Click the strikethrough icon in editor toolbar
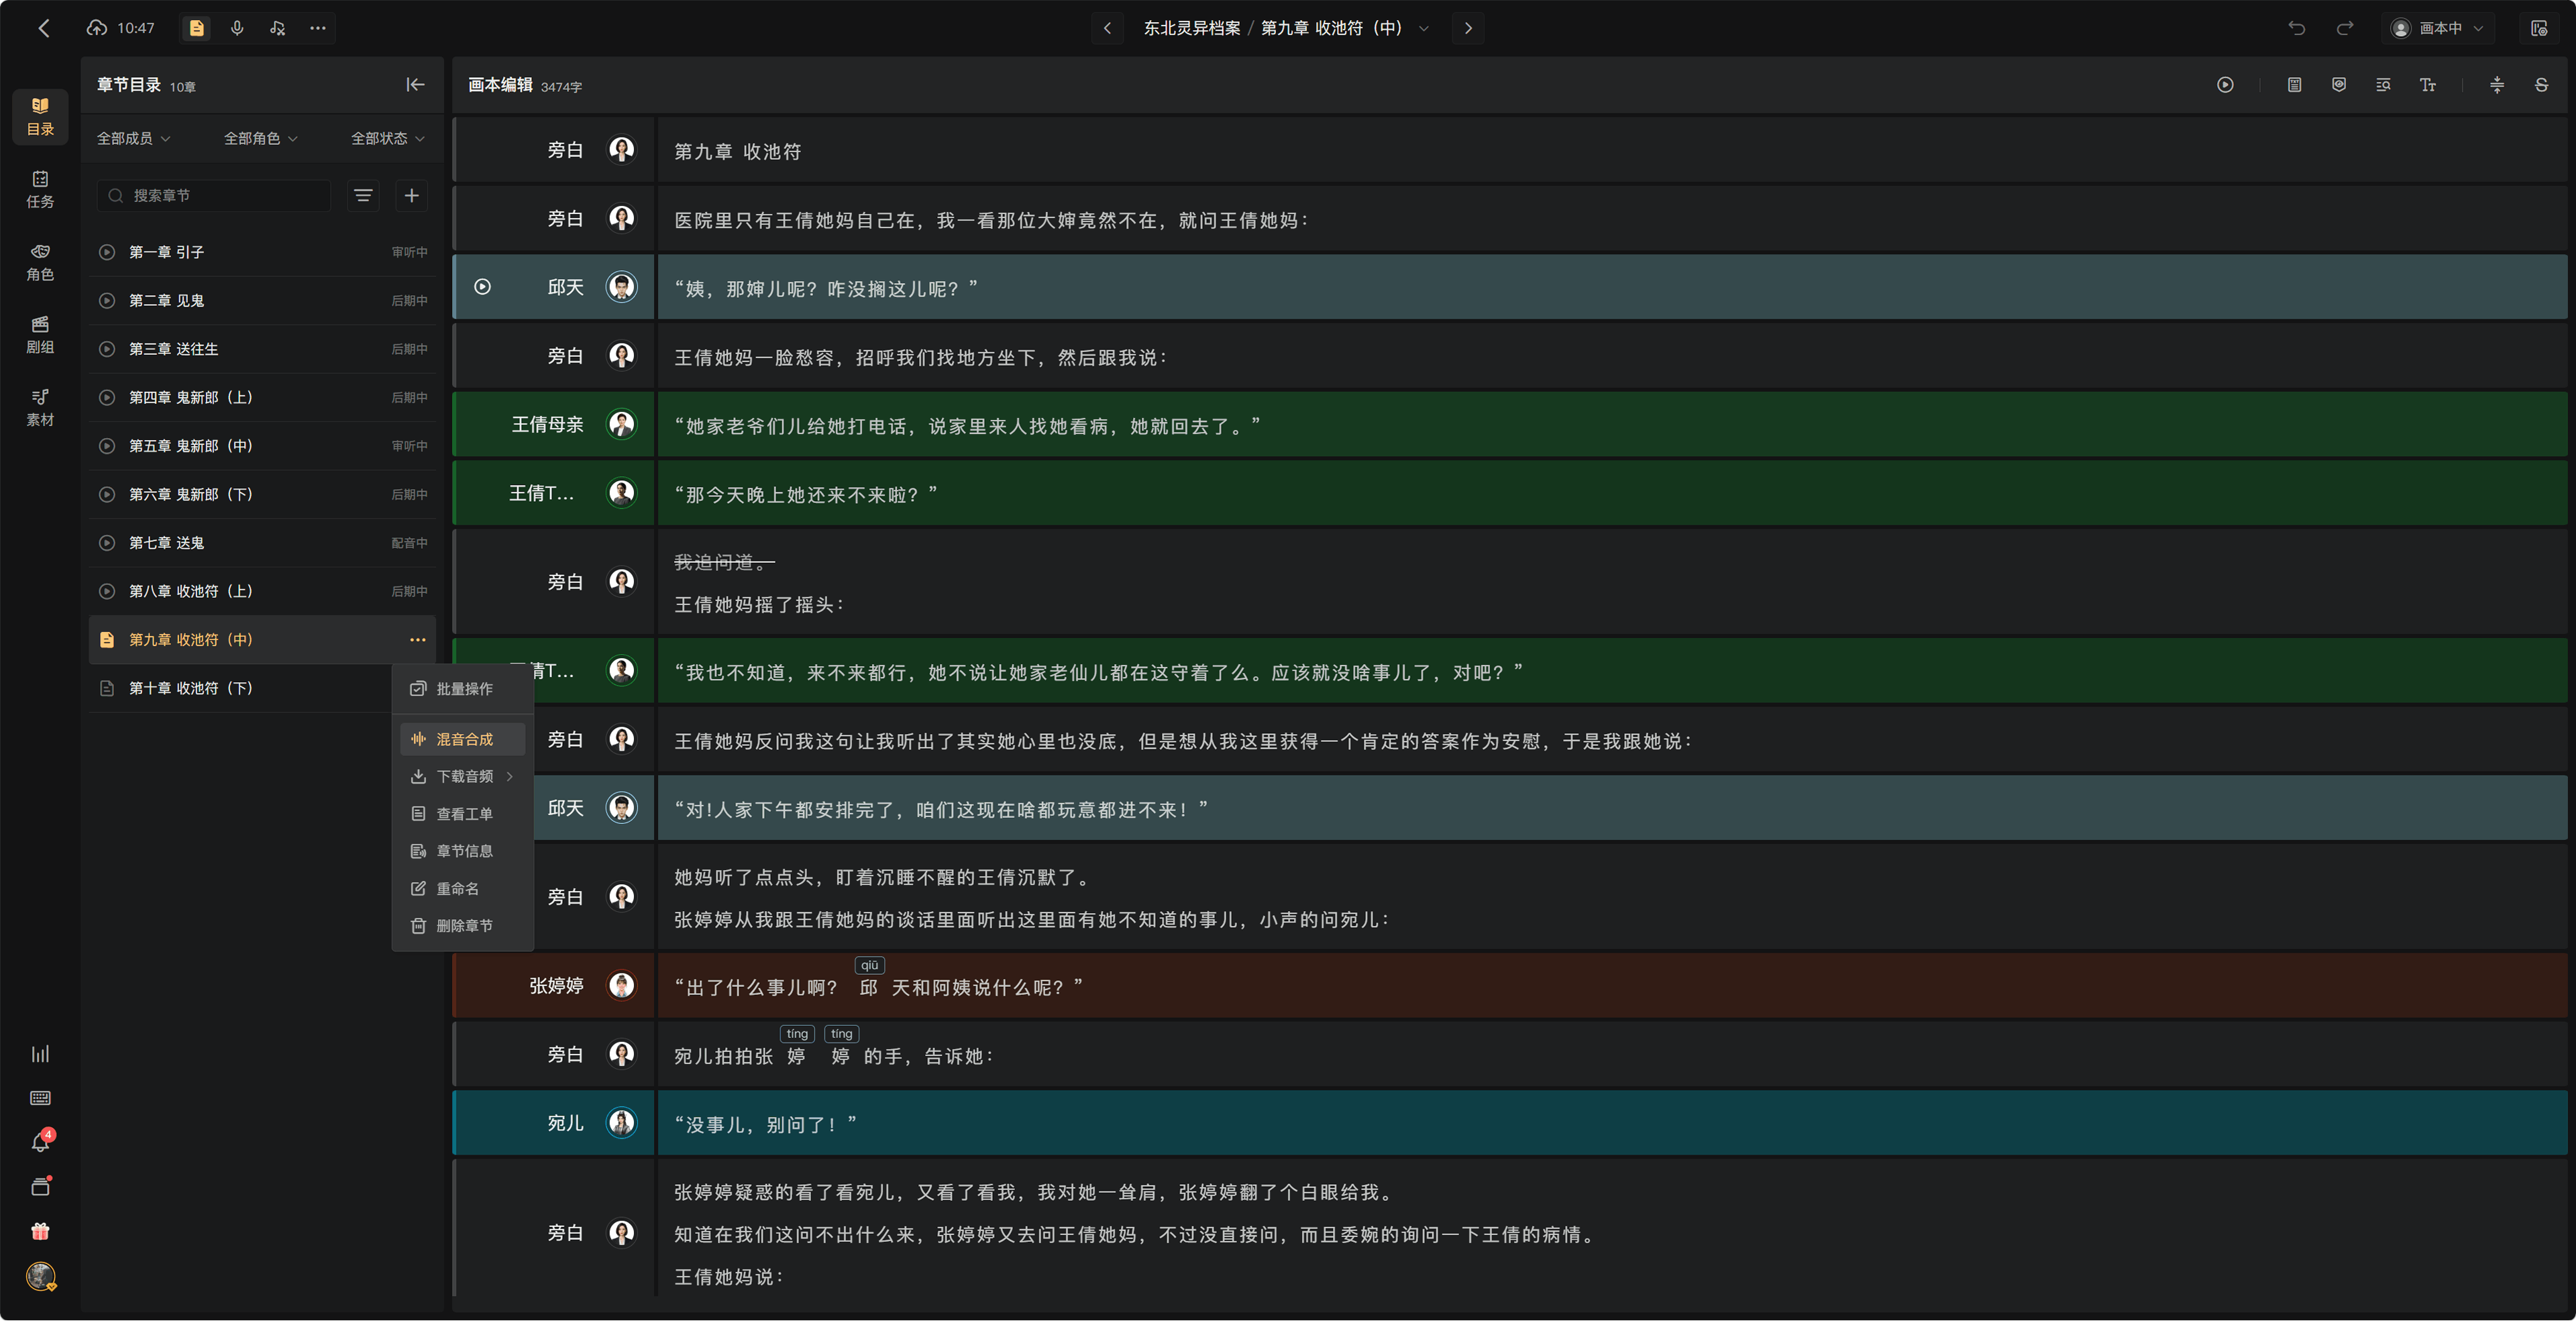Screen dimensions: 2576x1321 point(2541,85)
